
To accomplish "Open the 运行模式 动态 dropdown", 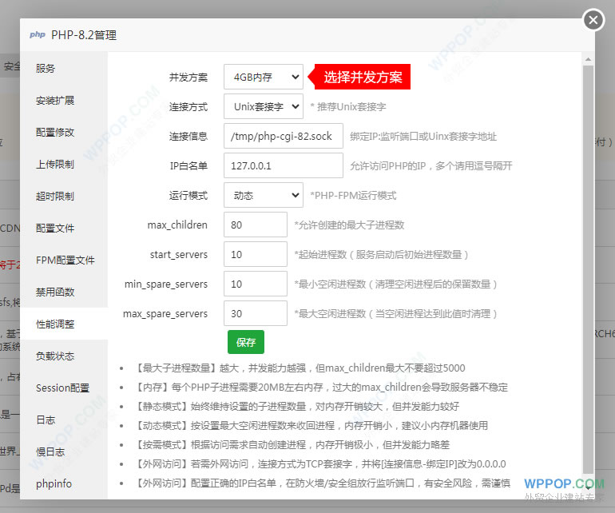I will pos(263,195).
